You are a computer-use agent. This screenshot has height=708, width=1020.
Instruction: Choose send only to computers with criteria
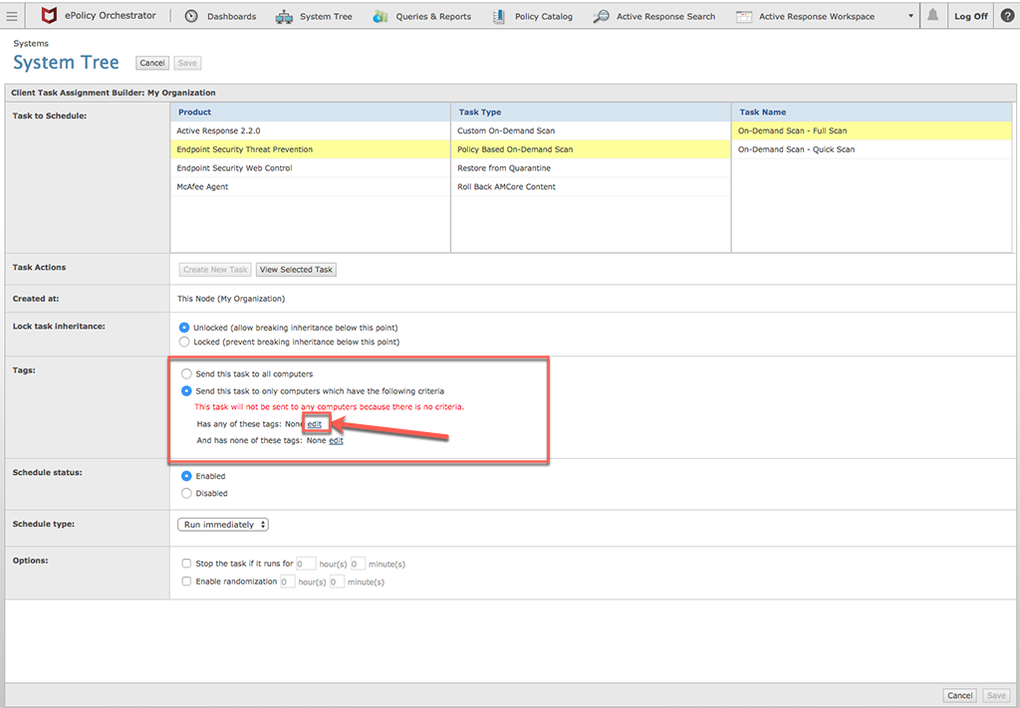pos(186,391)
